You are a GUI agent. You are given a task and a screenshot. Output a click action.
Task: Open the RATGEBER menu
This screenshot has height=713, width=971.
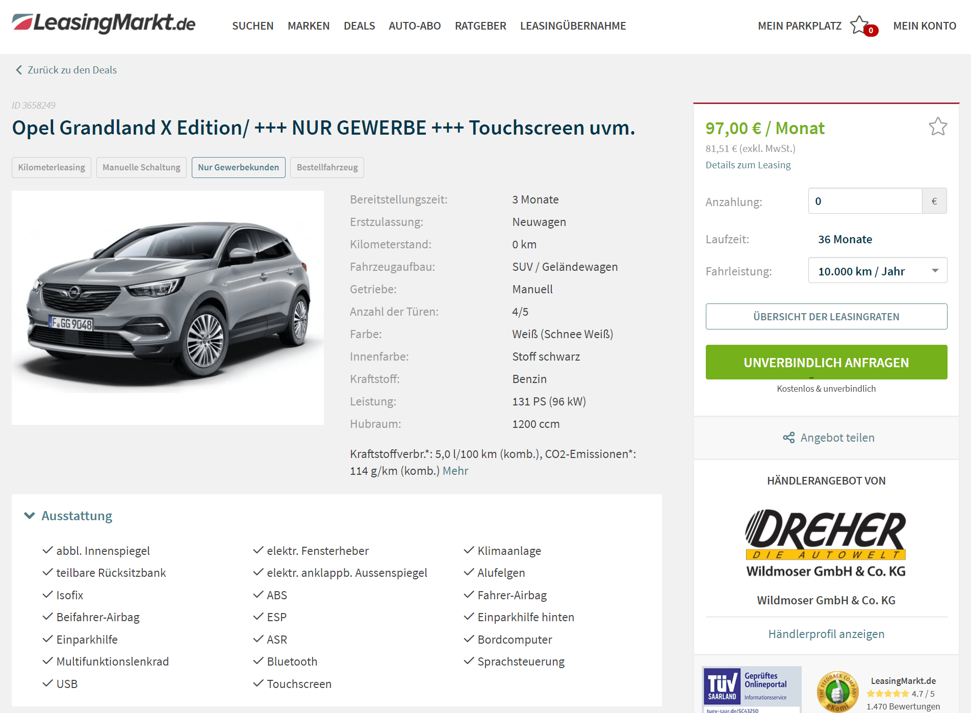tap(480, 26)
